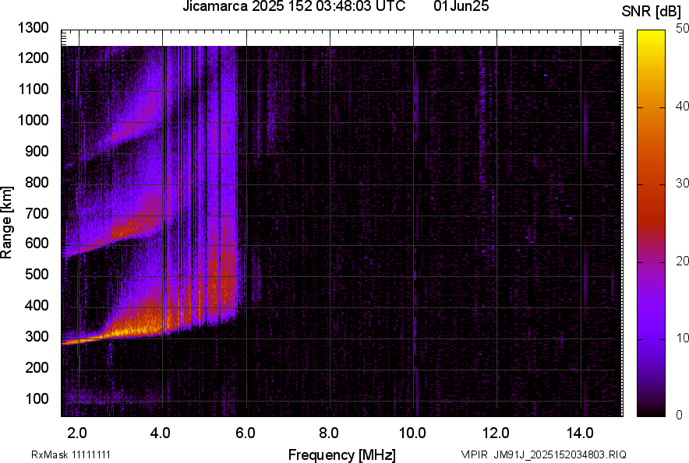The height and width of the screenshot is (463, 689).
Task: Click the range tick label '1300'
Action: tap(34, 28)
